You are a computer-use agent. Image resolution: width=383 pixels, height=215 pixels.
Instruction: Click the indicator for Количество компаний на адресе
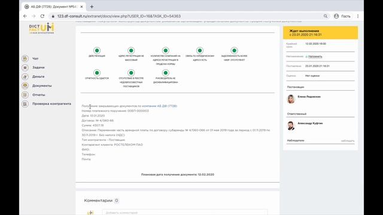pos(166,50)
